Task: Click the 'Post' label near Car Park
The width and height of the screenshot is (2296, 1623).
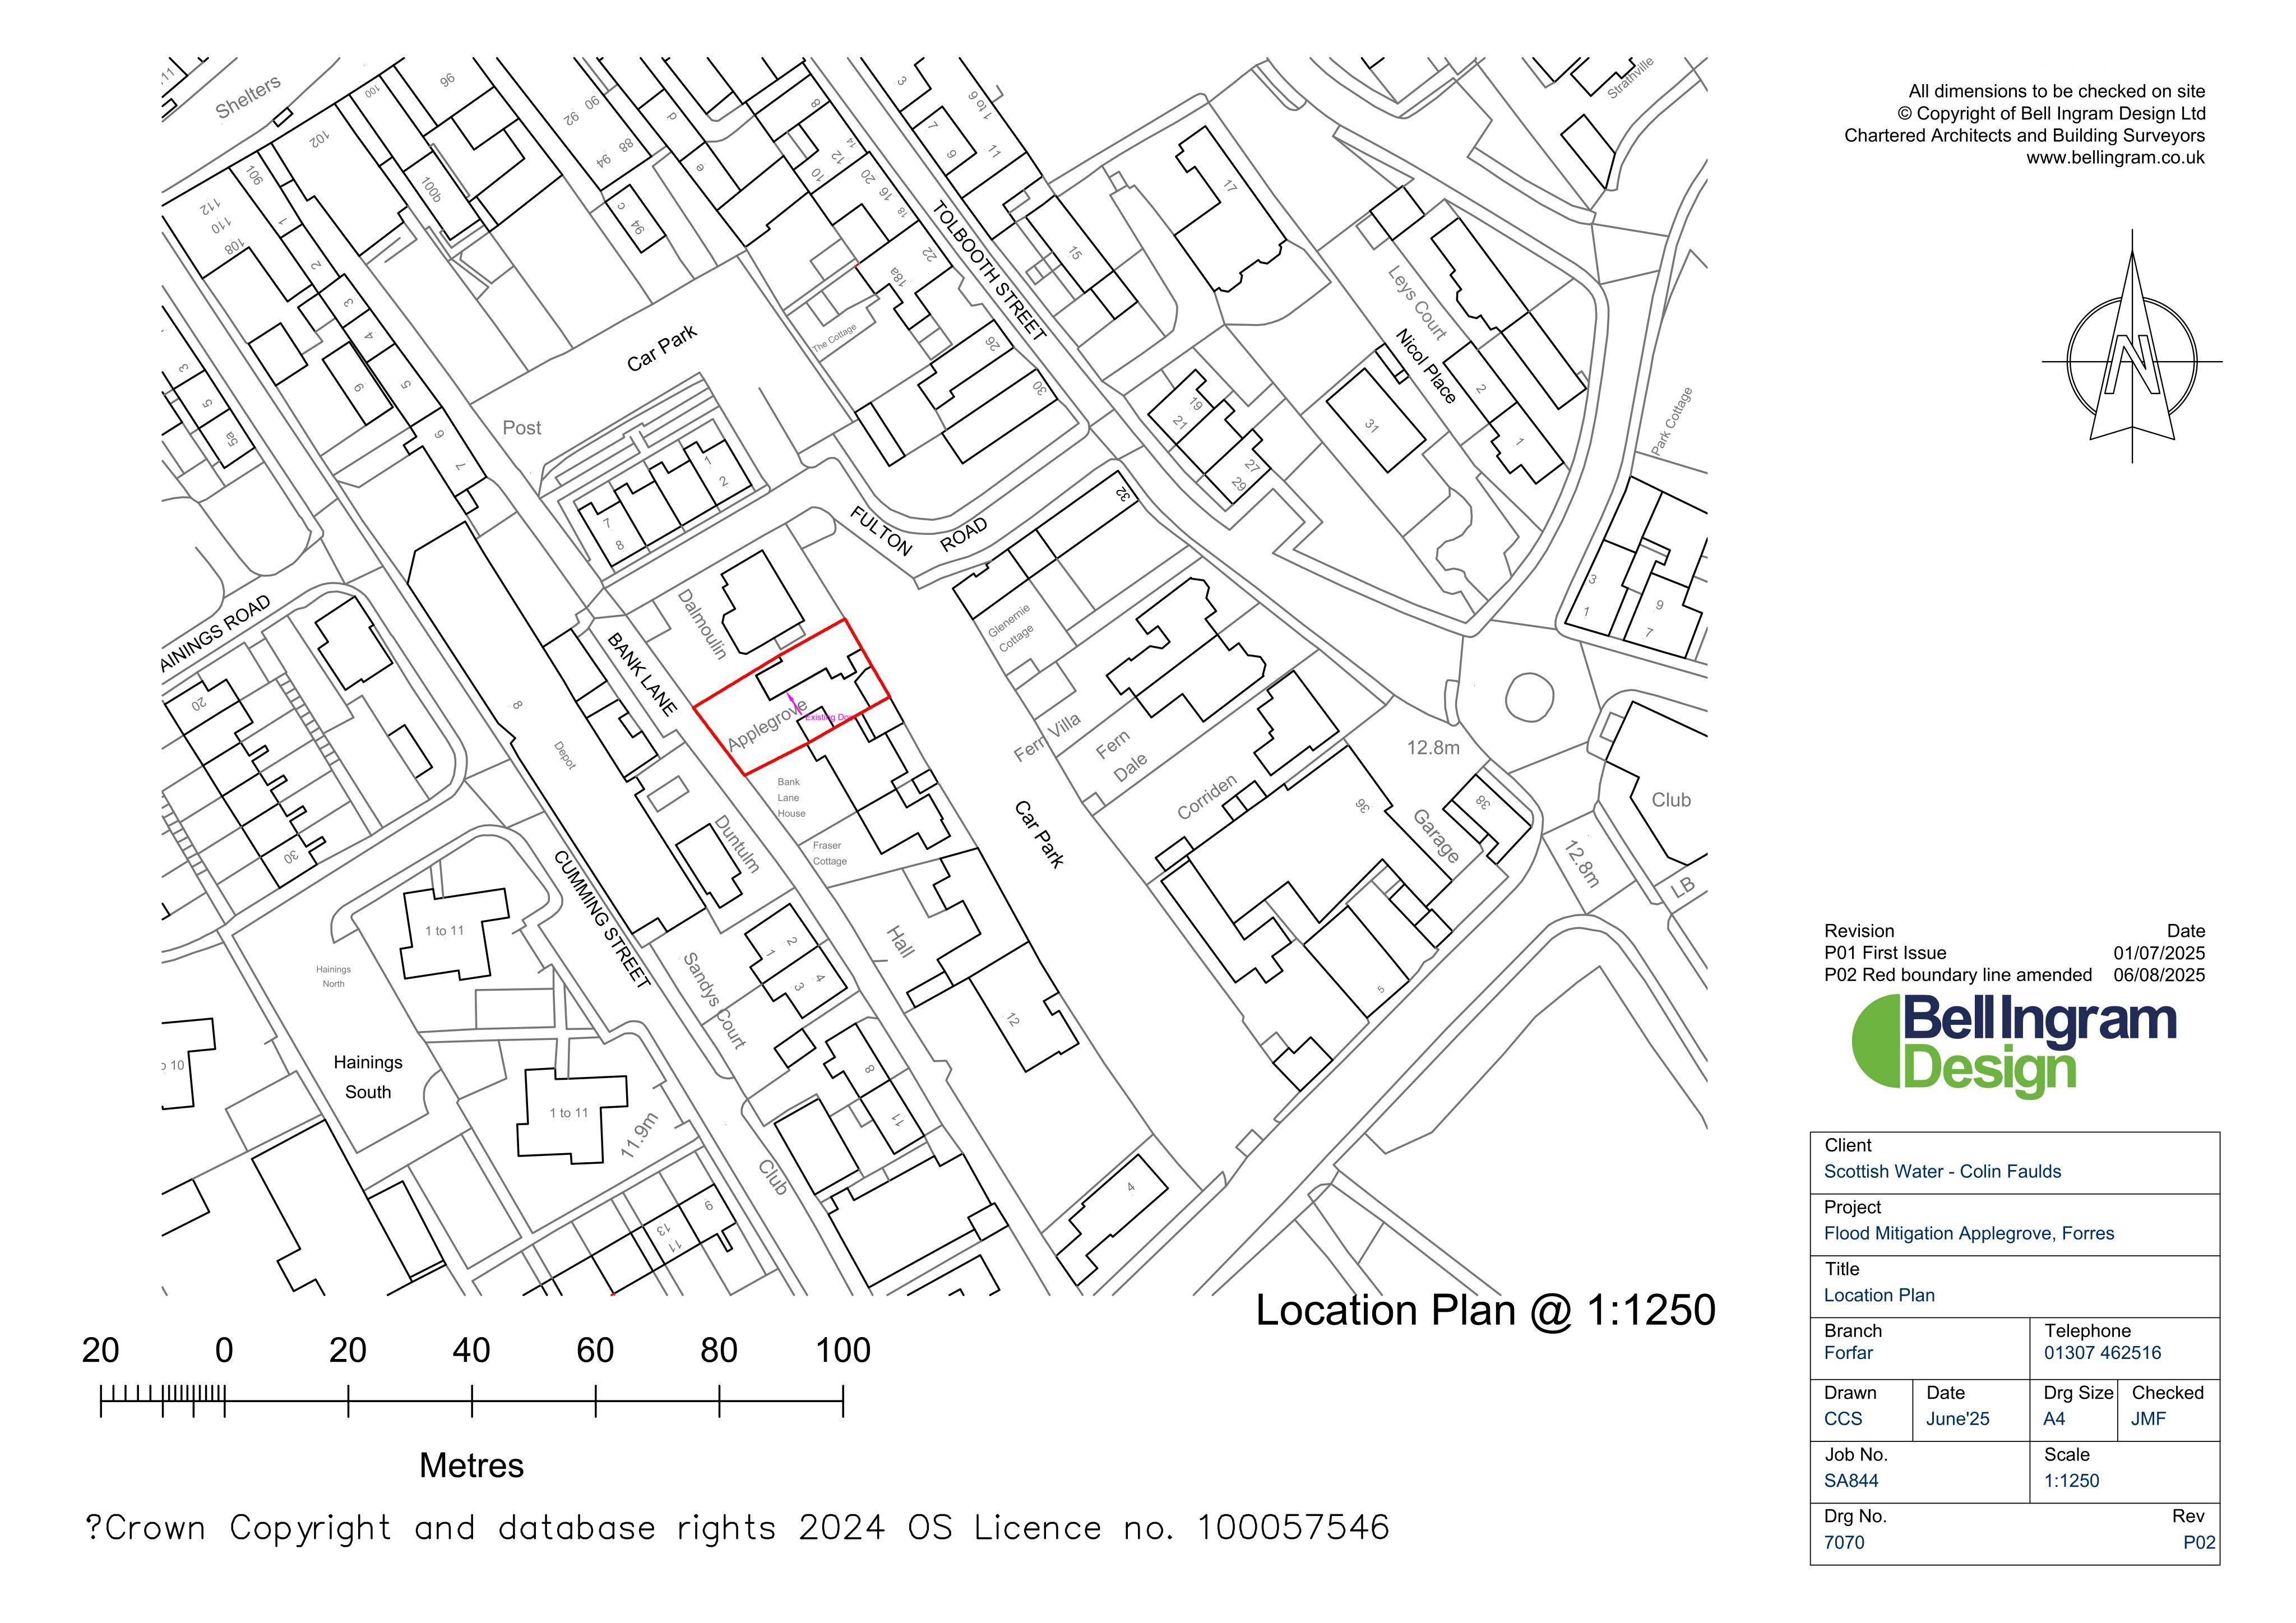Action: click(x=521, y=428)
